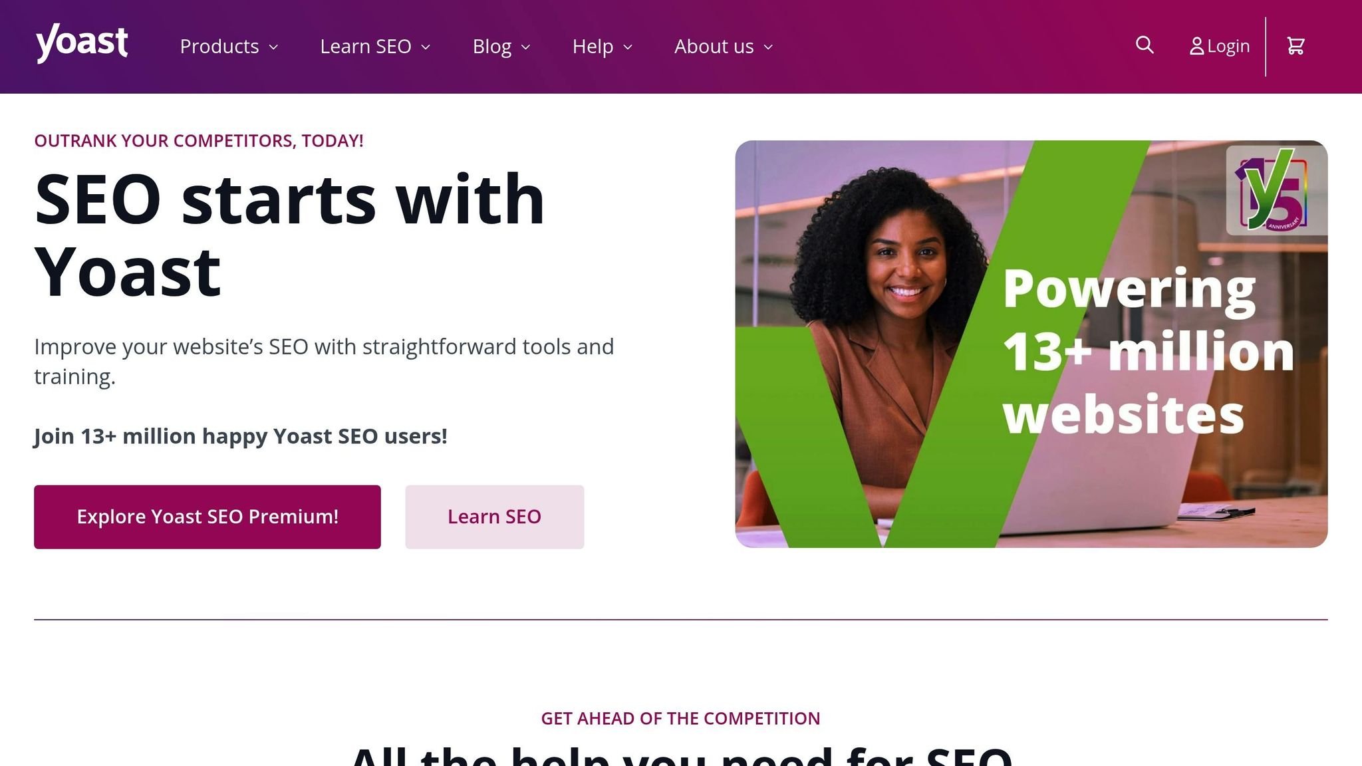Expand the About us chevron arrow
1362x766 pixels.
point(769,47)
